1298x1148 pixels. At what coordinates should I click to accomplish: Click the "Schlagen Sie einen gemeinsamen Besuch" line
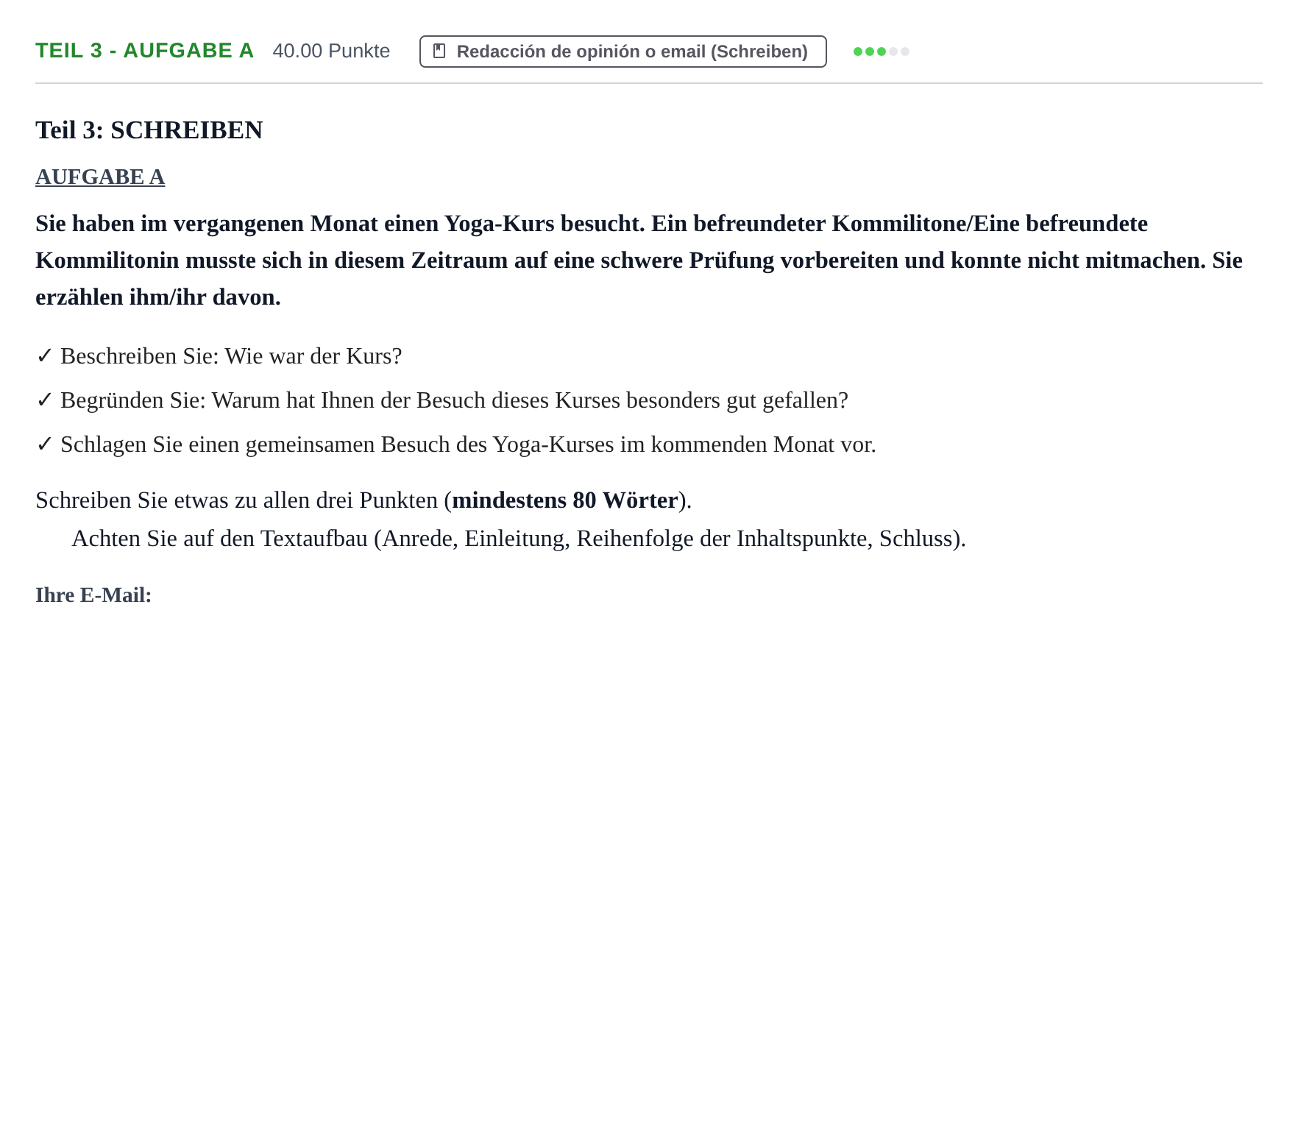click(x=468, y=444)
